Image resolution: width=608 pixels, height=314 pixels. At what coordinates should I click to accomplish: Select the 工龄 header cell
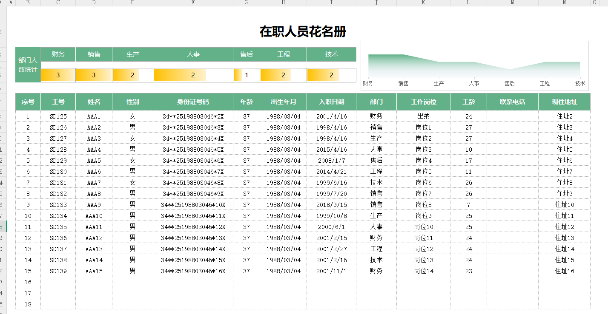468,102
